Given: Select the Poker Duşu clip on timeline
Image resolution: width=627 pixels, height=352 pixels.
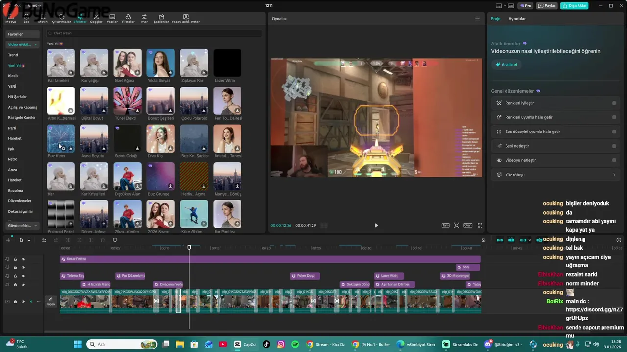Looking at the screenshot, I should [x=305, y=276].
